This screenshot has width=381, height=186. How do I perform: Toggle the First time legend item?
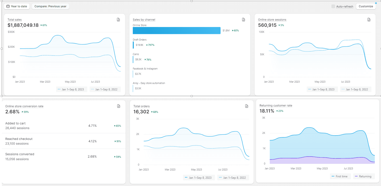pyautogui.click(x=340, y=176)
